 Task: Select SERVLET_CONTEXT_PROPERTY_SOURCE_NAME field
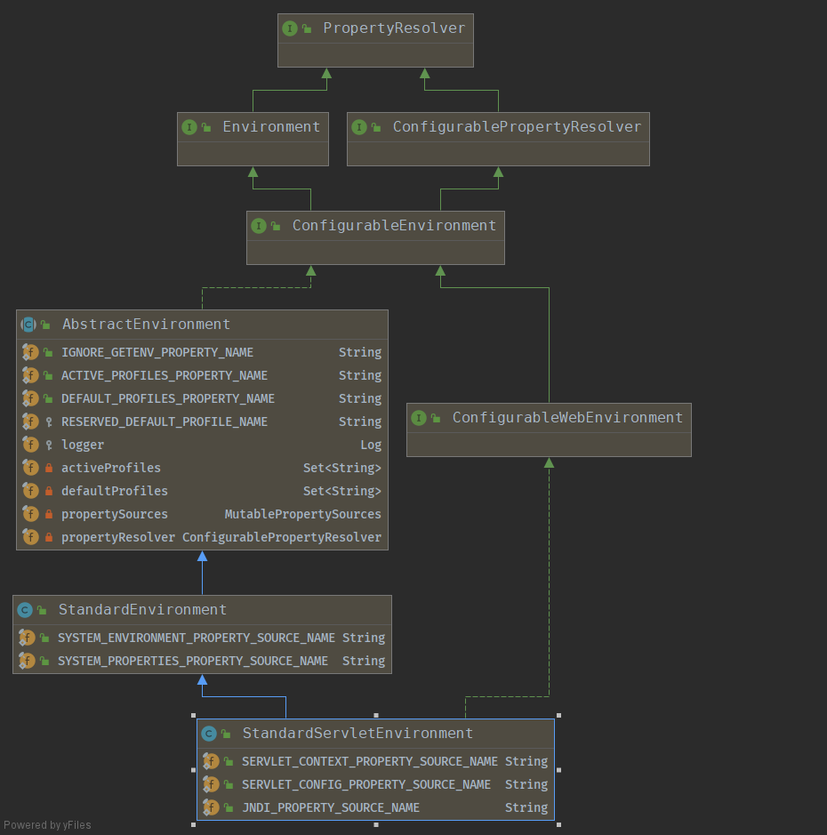click(370, 761)
